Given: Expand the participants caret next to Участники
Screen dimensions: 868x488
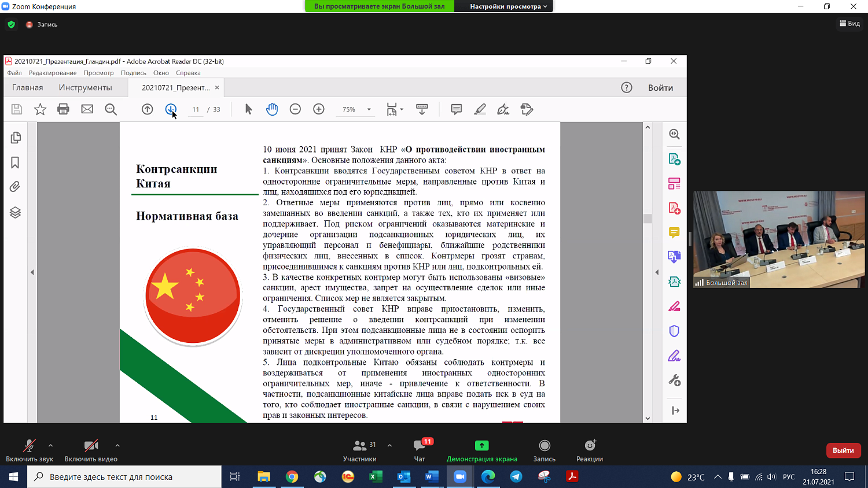Looking at the screenshot, I should click(x=389, y=445).
